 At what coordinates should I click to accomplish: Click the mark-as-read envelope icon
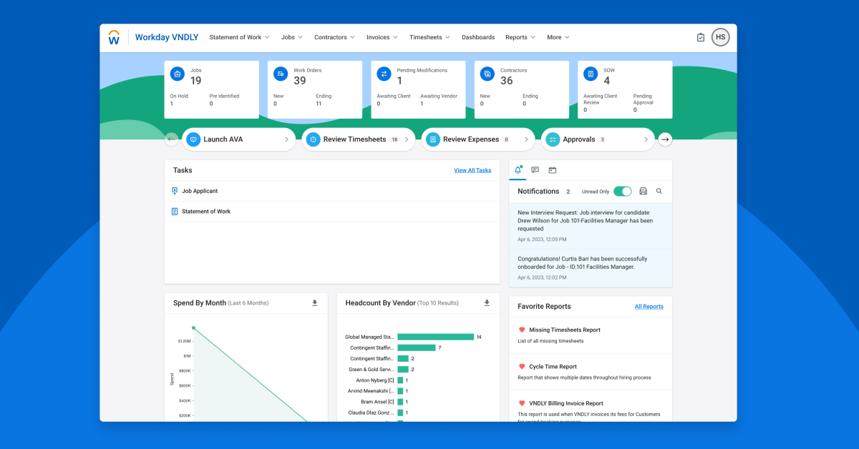pos(643,192)
